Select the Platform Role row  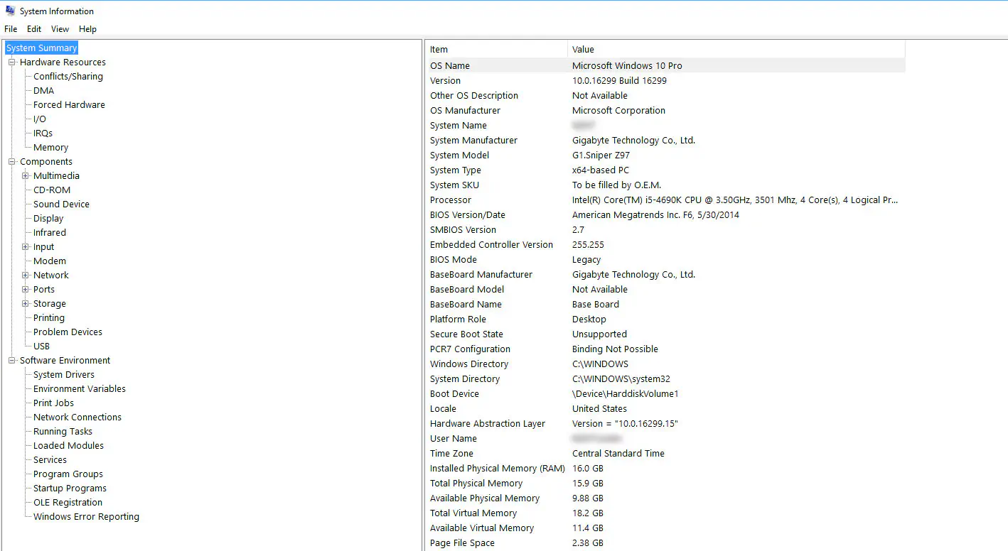[x=665, y=319]
